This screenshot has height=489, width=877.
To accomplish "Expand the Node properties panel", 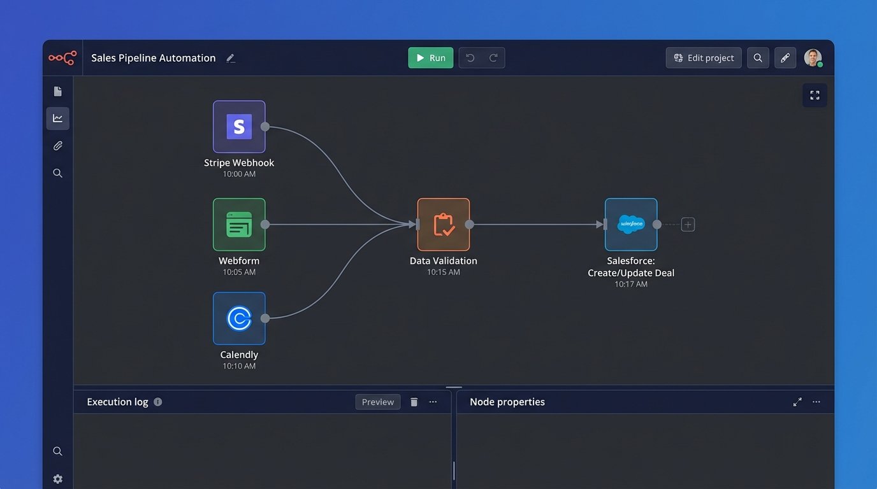I will point(797,402).
